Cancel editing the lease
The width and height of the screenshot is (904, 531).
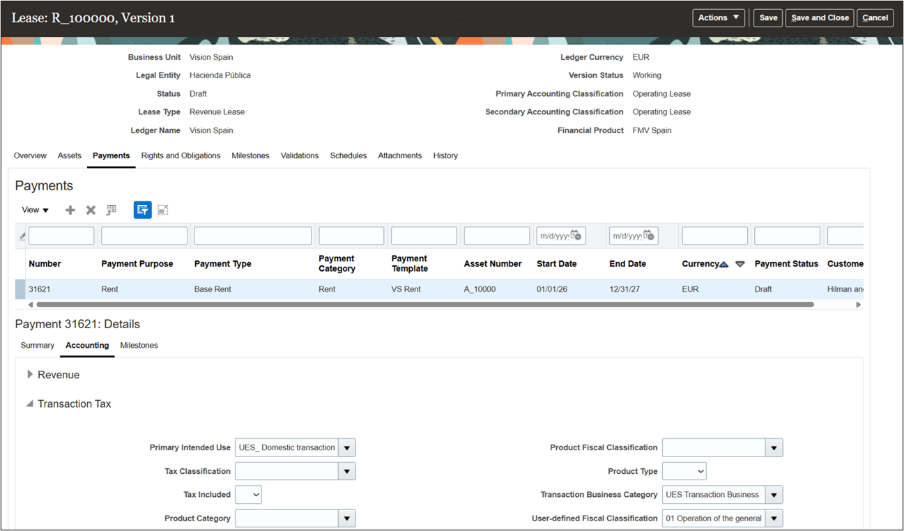click(x=875, y=17)
